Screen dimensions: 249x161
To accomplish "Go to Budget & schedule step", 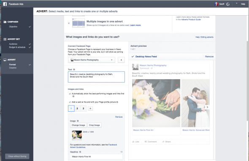I will [x=17, y=47].
